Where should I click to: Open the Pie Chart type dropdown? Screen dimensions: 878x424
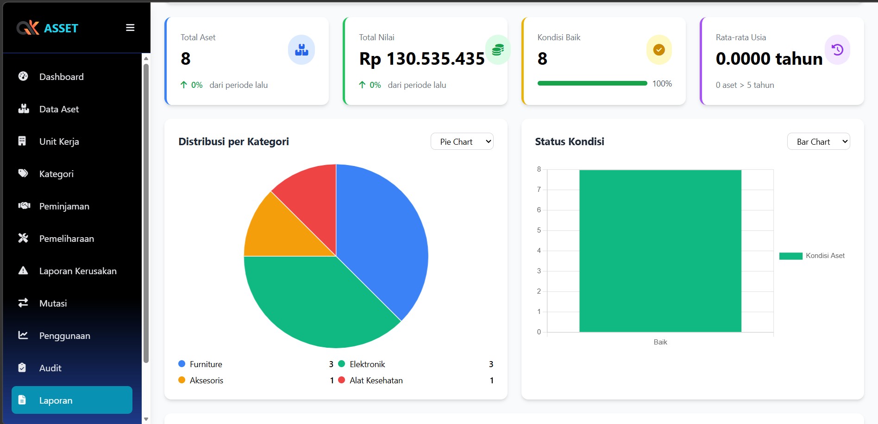[462, 141]
